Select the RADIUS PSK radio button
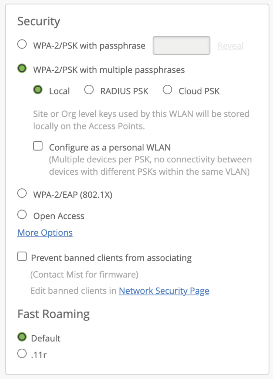Image resolution: width=273 pixels, height=379 pixels. 89,90
